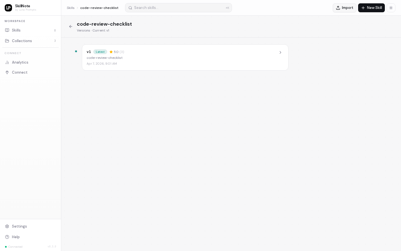This screenshot has width=401, height=251.
Task: Click the Skills book icon
Action: [7, 30]
